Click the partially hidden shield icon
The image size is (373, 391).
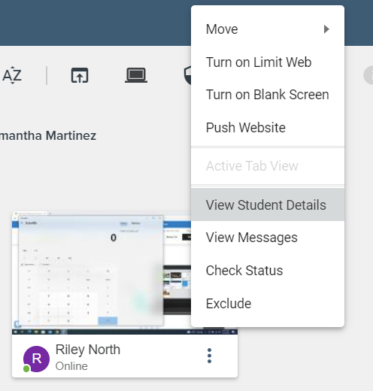pyautogui.click(x=187, y=75)
